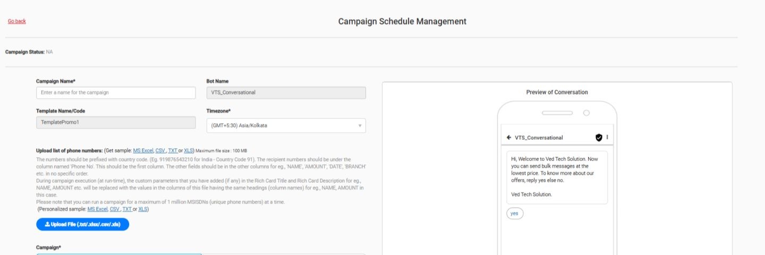Click the Go back link

pyautogui.click(x=17, y=21)
